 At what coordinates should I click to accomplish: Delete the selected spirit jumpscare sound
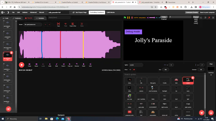12,53
